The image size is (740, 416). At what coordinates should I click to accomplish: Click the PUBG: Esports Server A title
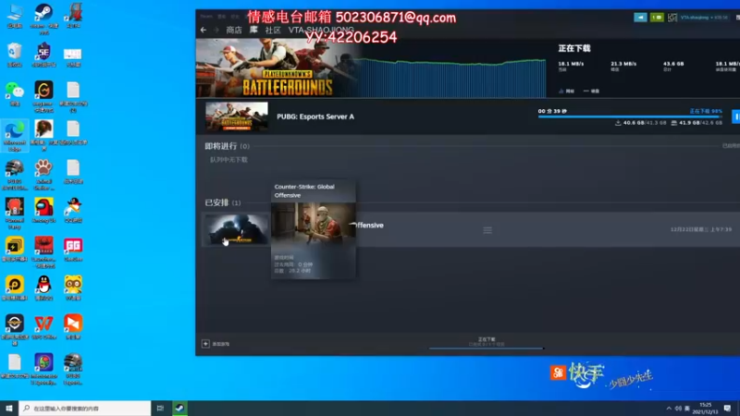315,116
